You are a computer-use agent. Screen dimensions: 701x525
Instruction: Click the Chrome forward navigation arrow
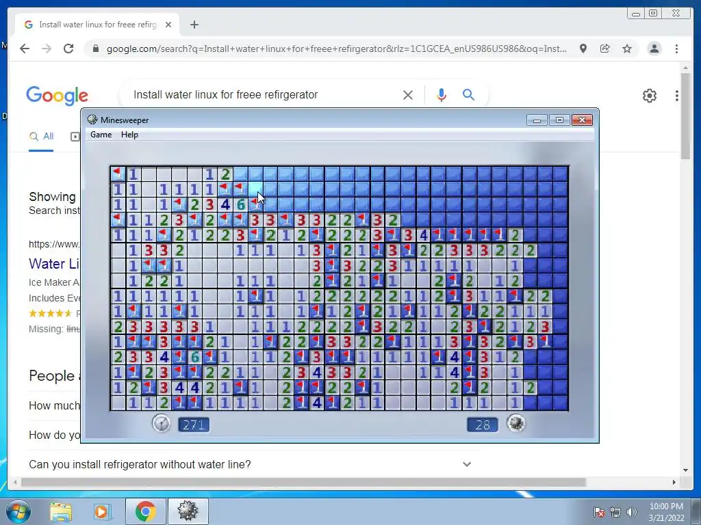click(x=47, y=49)
